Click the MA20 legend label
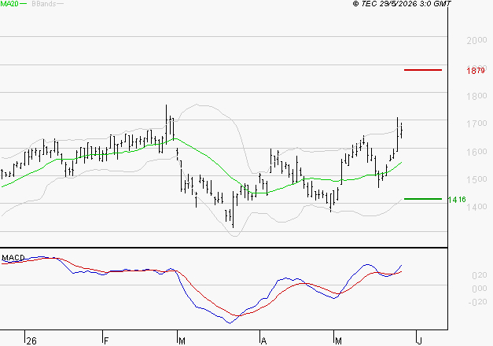Viewport: 493px width, 346px height. (x=9, y=4)
